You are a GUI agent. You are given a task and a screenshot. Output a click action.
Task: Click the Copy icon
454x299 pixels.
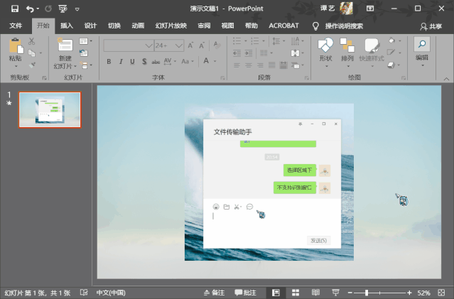point(31,53)
